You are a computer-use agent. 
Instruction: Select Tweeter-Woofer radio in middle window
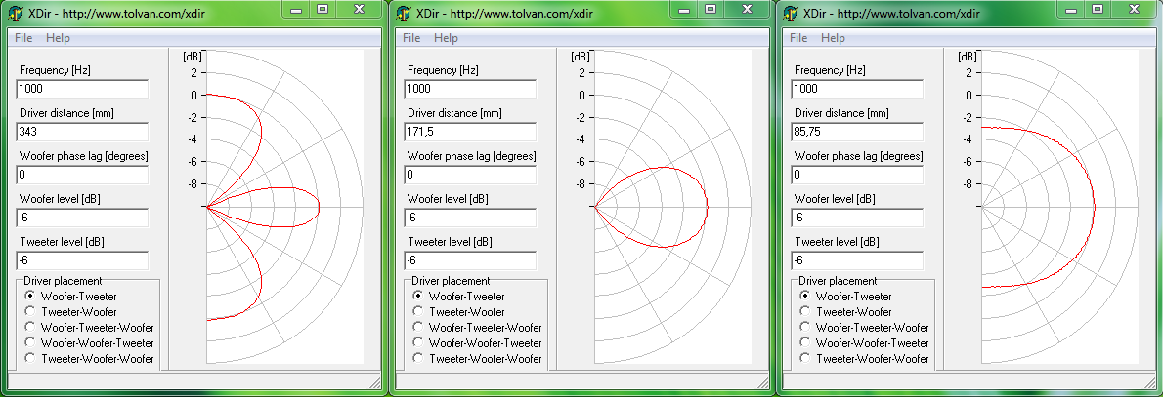(x=418, y=312)
